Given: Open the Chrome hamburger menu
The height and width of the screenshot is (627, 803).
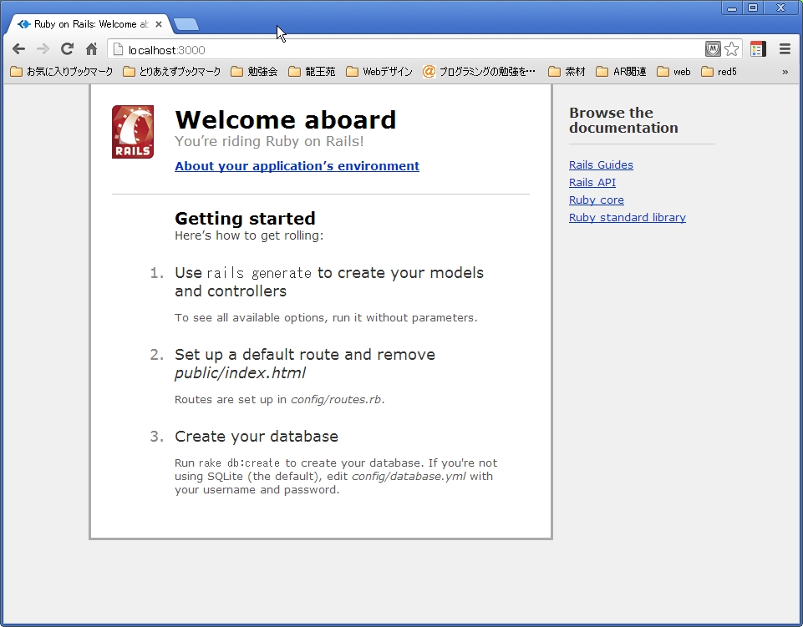Looking at the screenshot, I should [x=785, y=49].
